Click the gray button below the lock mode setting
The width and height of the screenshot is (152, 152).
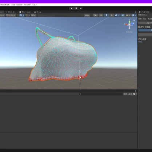[x=145, y=35]
